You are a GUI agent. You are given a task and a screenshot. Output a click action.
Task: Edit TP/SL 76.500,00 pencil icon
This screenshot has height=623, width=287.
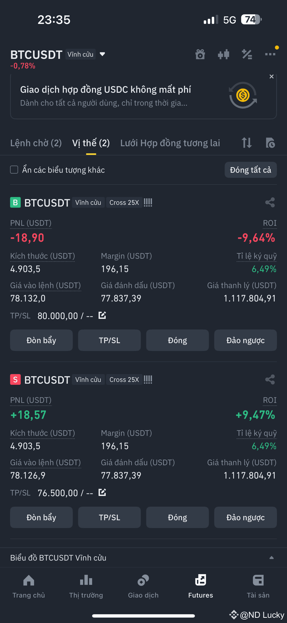click(102, 492)
